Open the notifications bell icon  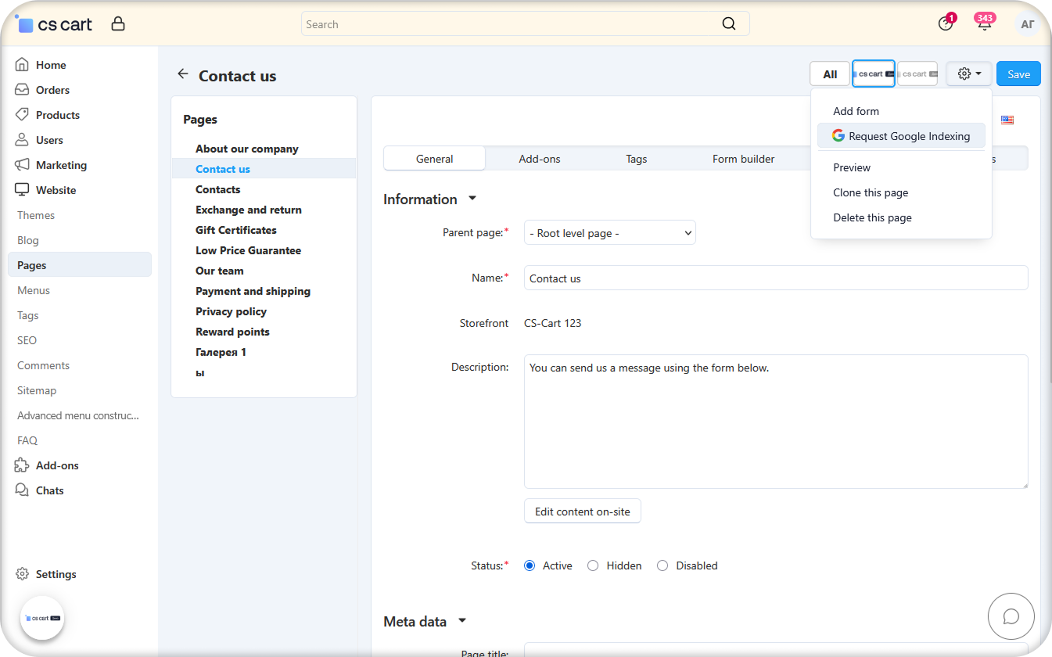[x=984, y=24]
